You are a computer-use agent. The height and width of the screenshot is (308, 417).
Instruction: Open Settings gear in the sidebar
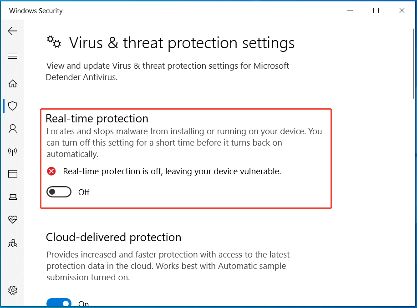(x=13, y=290)
